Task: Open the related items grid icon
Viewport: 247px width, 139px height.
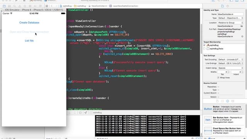Action: point(47,6)
